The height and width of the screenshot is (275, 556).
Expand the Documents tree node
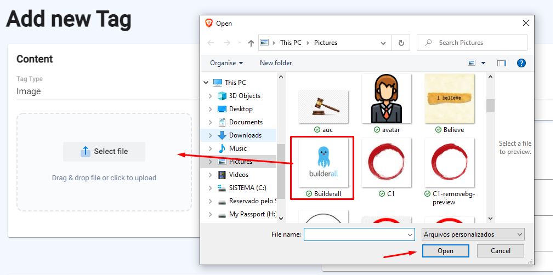coord(210,122)
